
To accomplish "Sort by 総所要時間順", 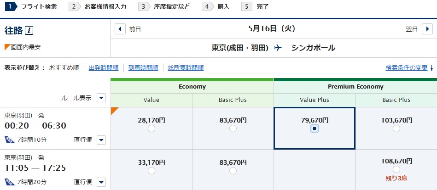I will (x=186, y=68).
